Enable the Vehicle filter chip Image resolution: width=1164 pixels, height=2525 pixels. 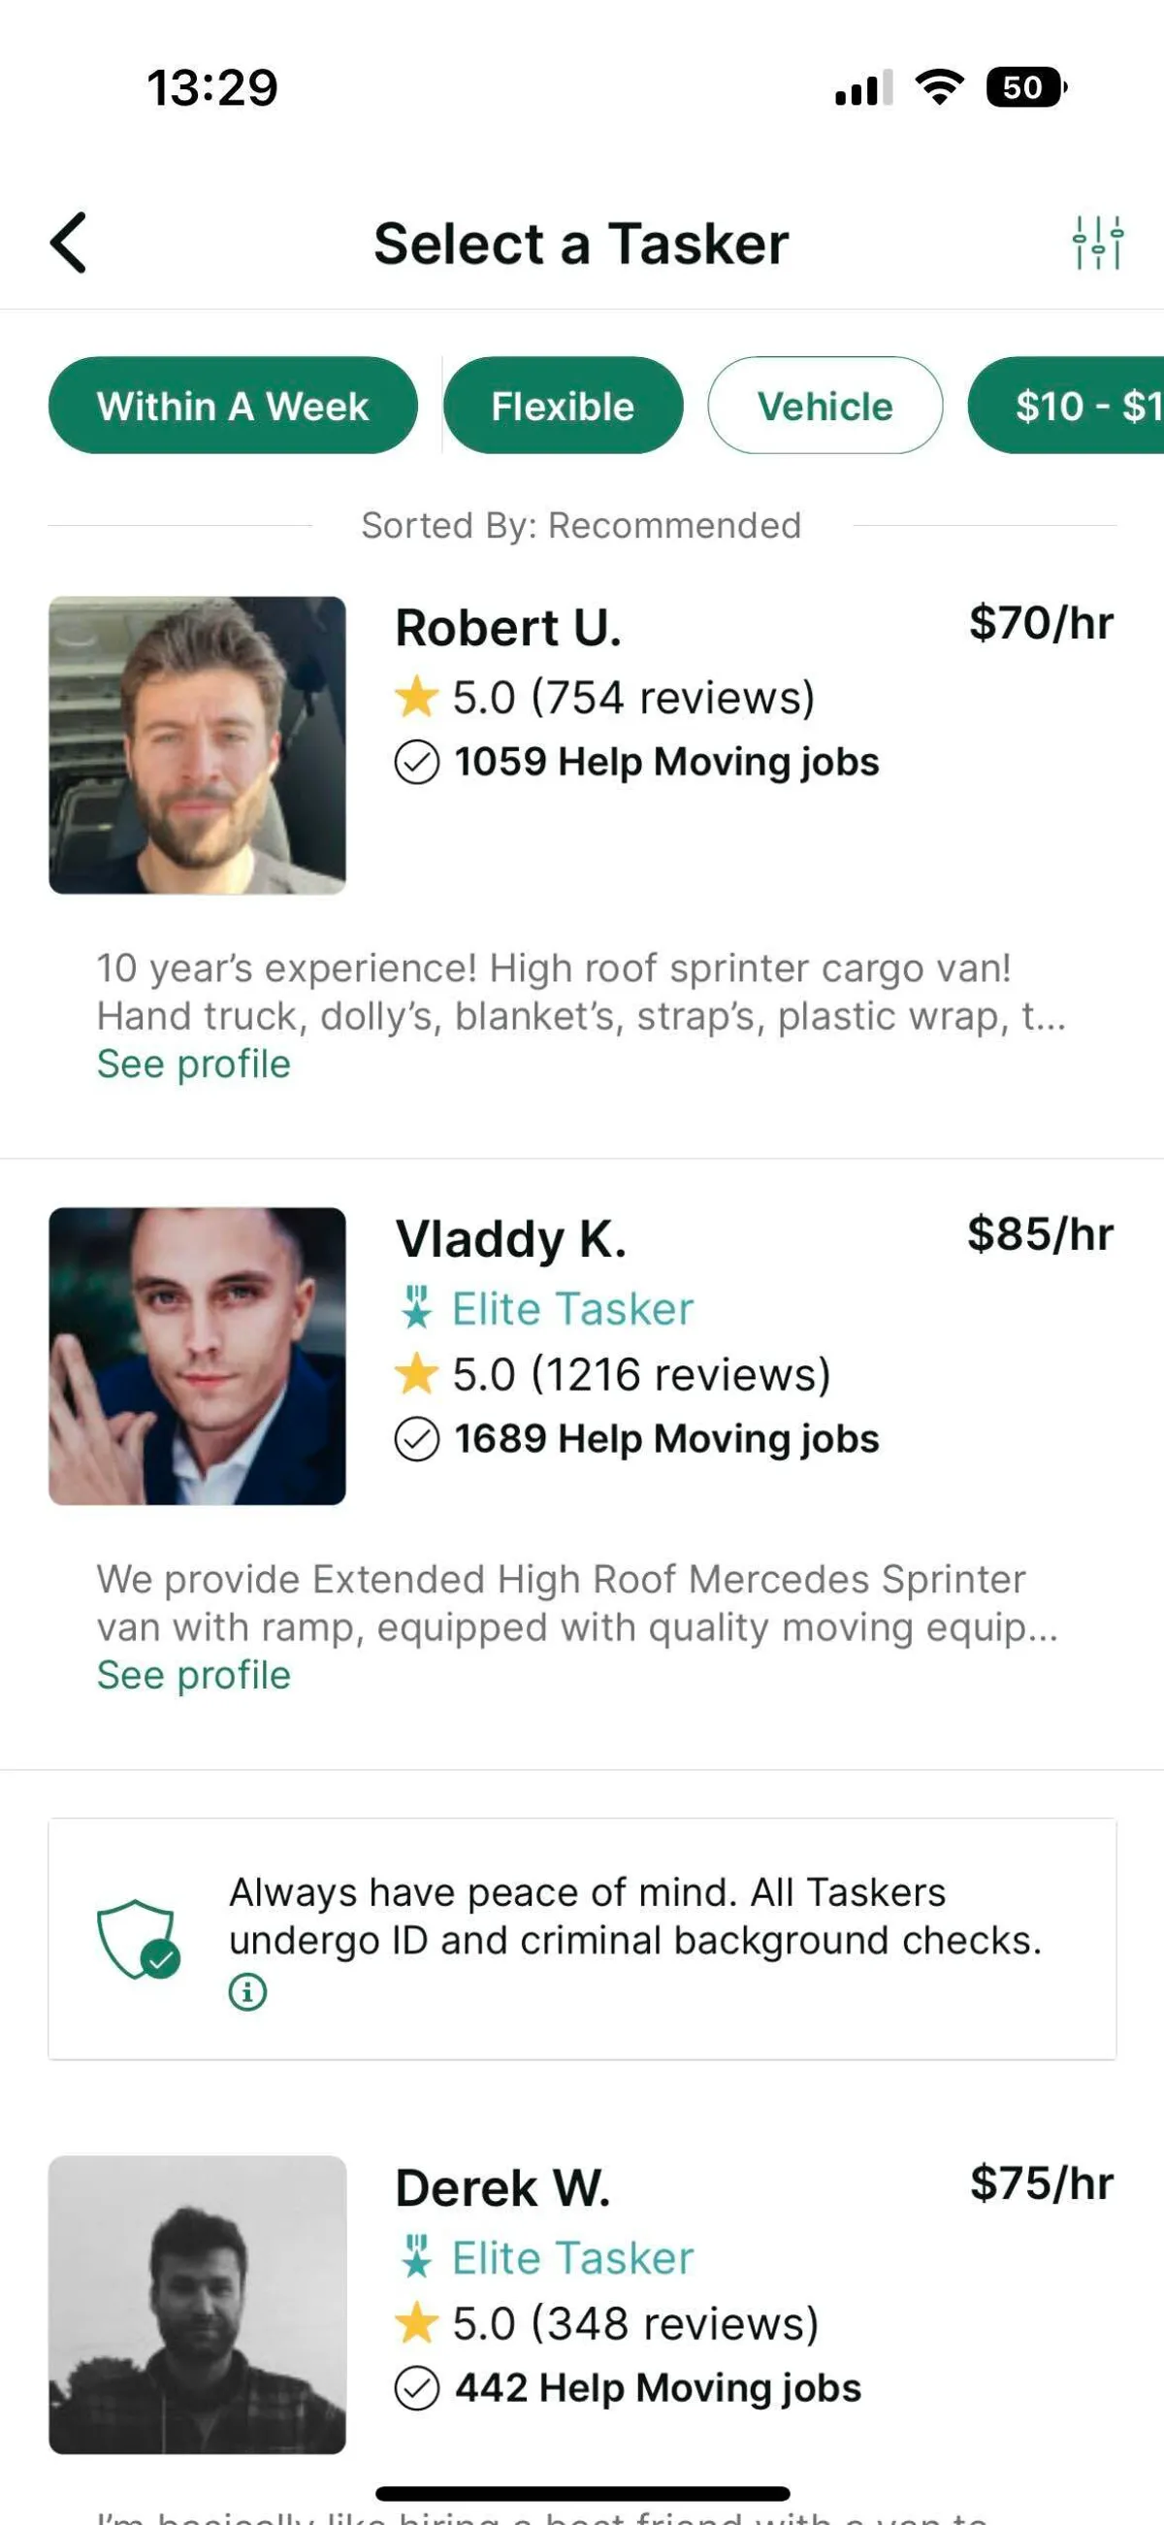[x=825, y=406]
